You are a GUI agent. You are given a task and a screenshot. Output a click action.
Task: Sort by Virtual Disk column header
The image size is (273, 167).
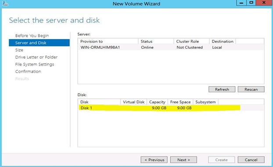click(x=133, y=102)
